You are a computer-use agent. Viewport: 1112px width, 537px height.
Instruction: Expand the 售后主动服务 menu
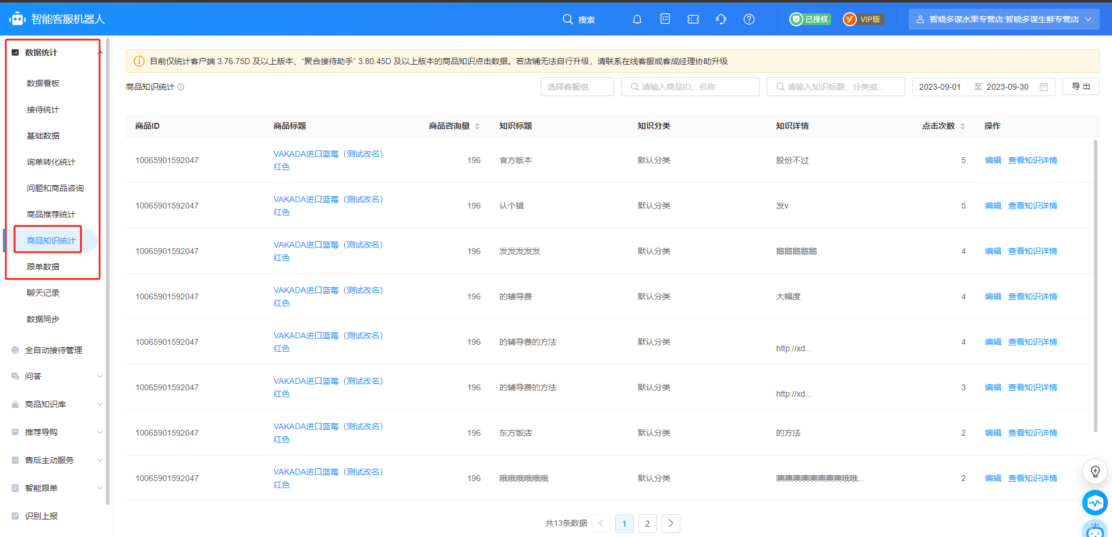100,460
